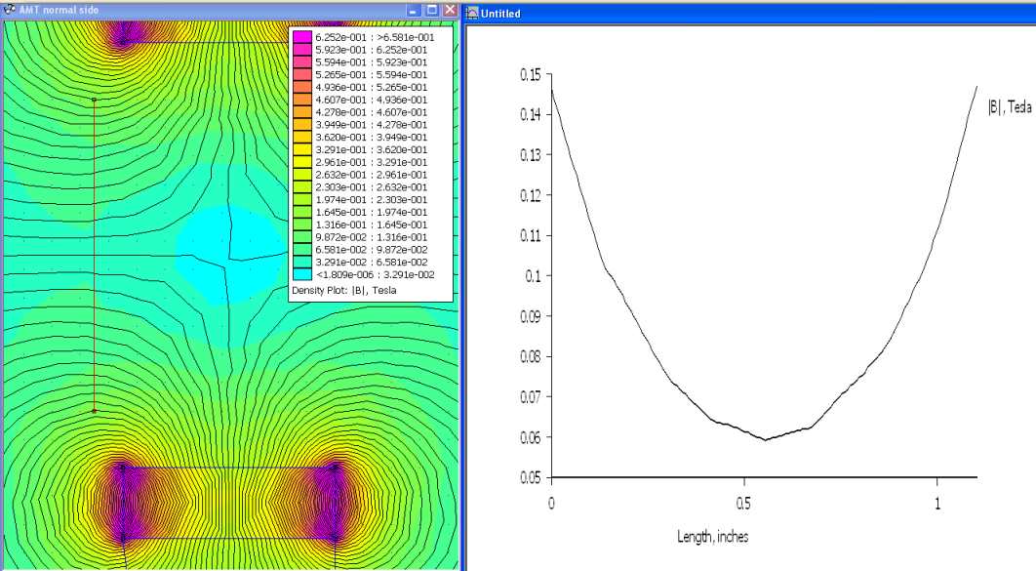Close the AMT normal side window
Viewport: 1036px width, 571px height.
click(x=450, y=11)
